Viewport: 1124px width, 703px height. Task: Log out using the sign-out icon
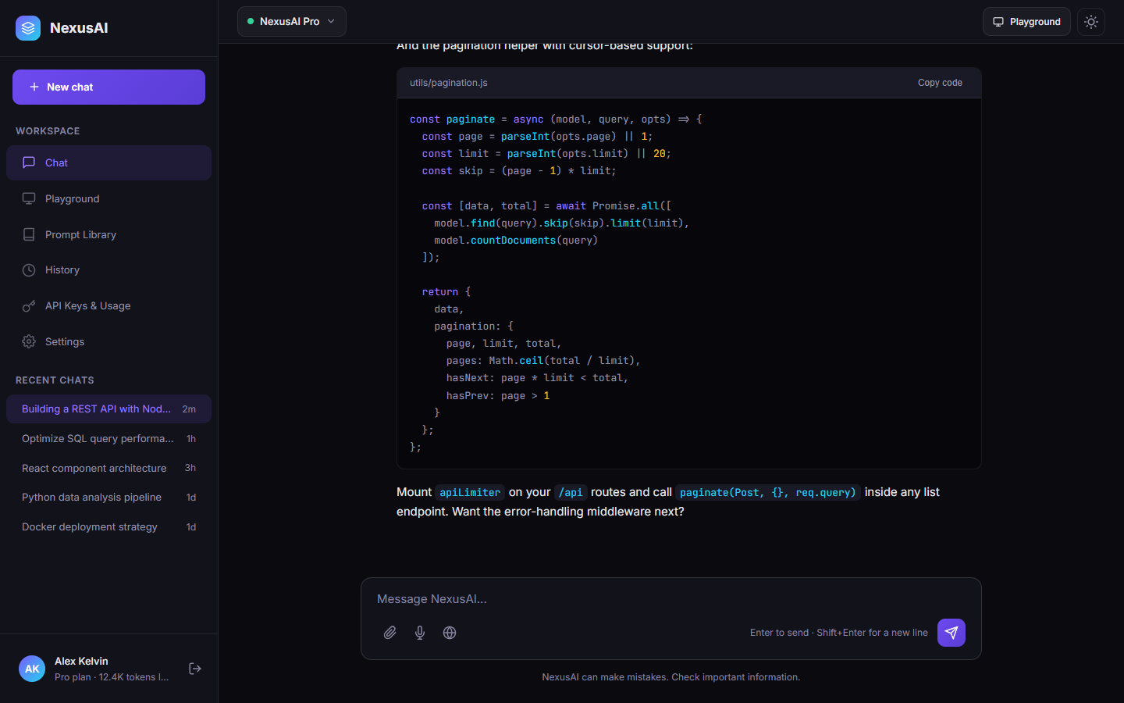coord(195,669)
